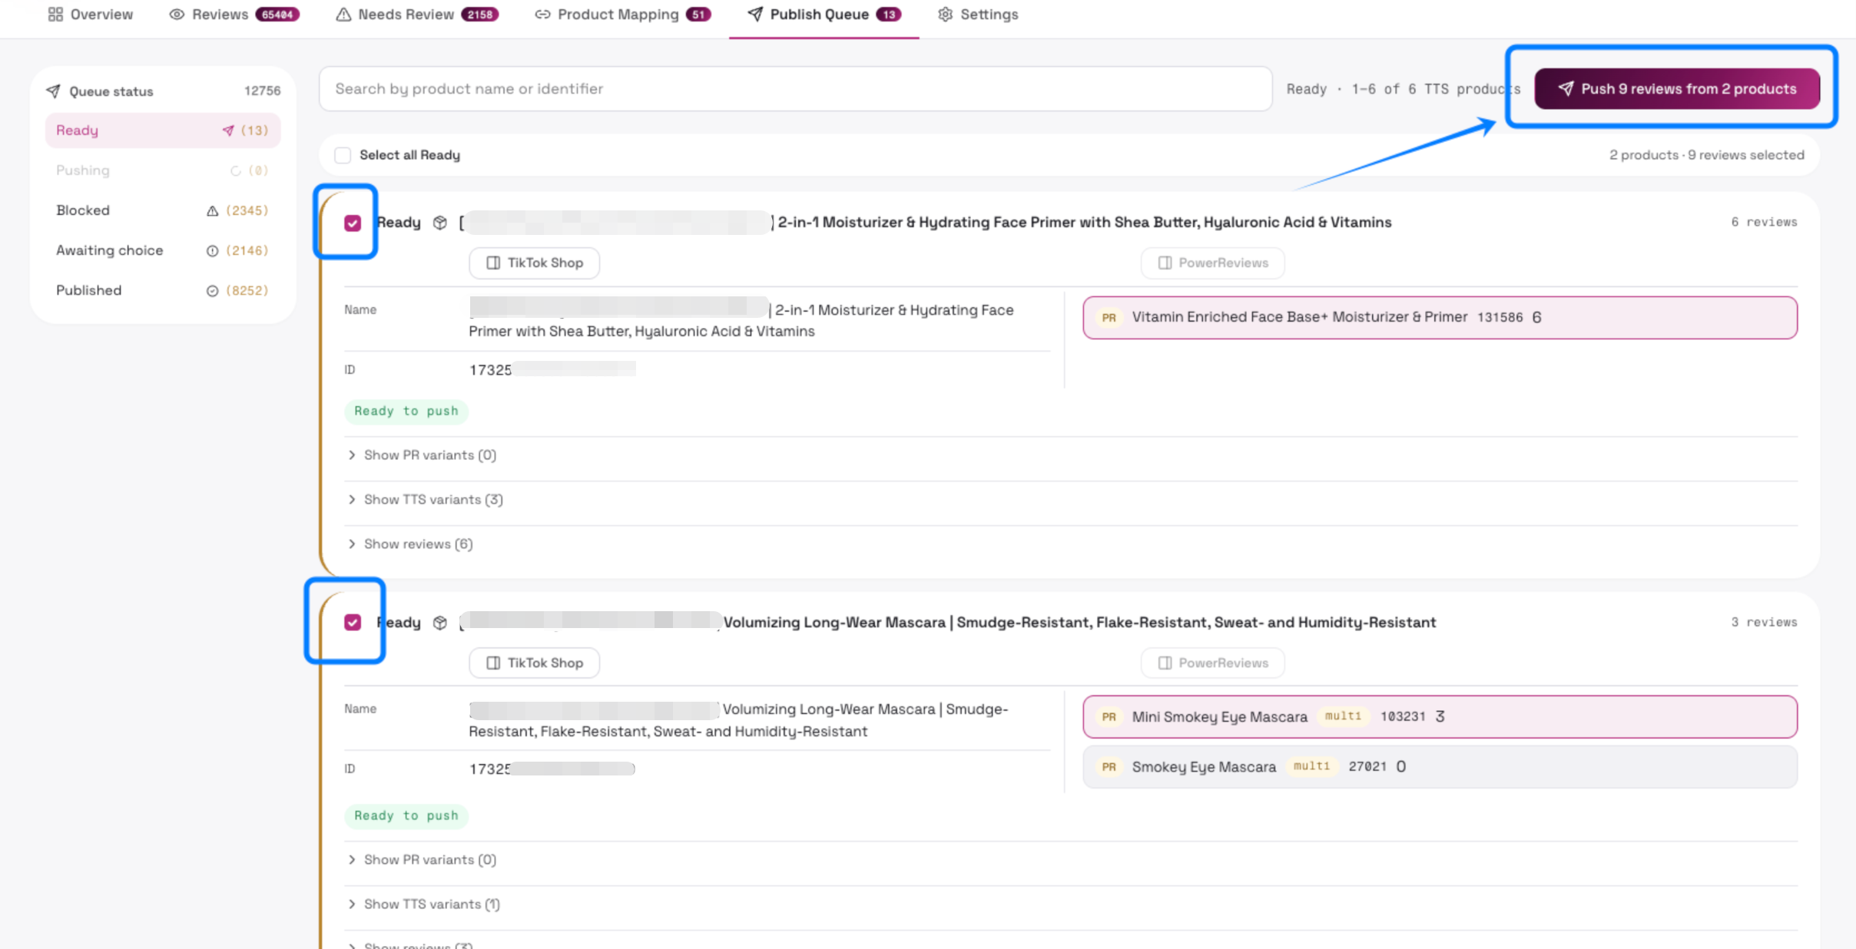
Task: Select Smokey Eye Mascara 27021 PR match
Action: (x=1440, y=767)
